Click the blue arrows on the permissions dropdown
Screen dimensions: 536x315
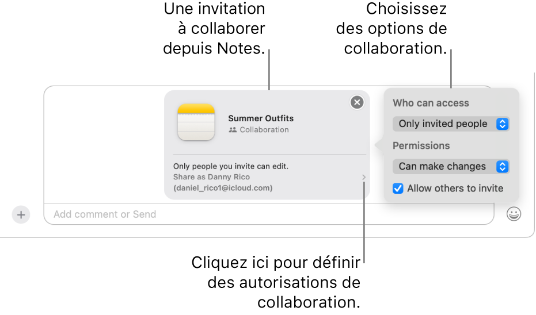point(502,166)
